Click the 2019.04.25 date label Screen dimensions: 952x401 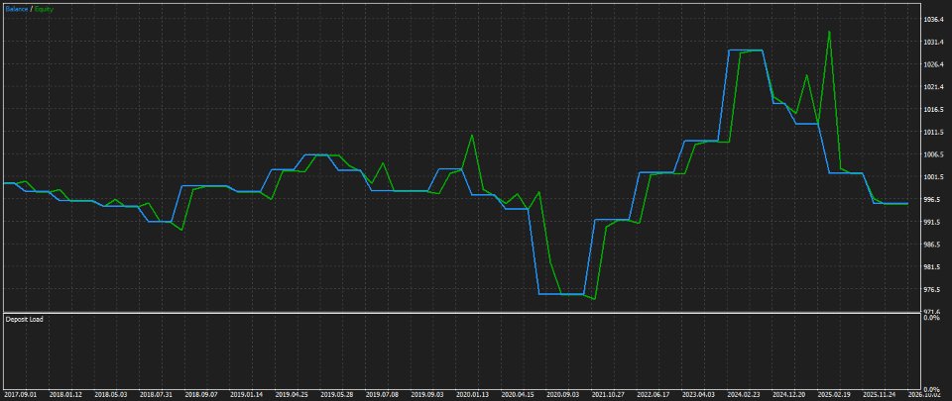tap(291, 394)
